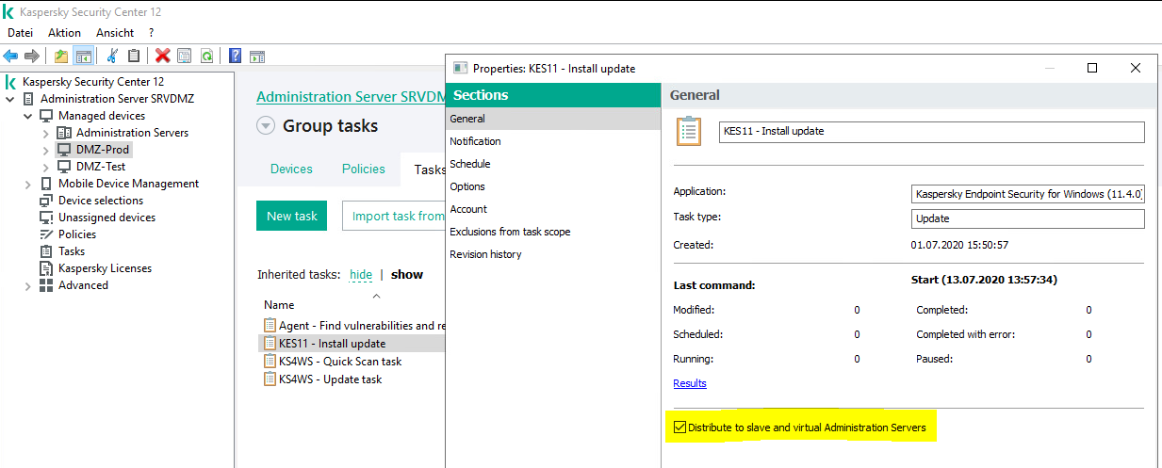
Task: Click the Import task from file button
Action: click(x=393, y=216)
